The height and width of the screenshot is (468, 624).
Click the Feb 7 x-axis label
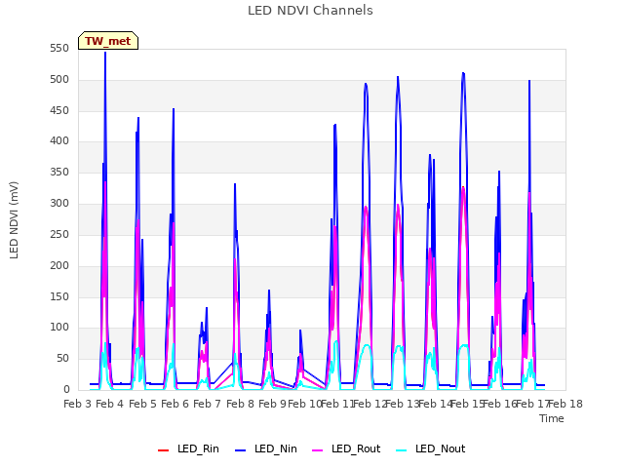click(x=207, y=404)
